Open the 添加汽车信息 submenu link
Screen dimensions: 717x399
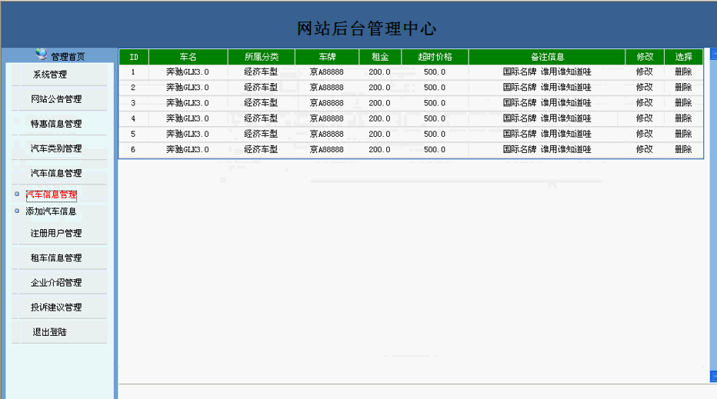pos(51,211)
